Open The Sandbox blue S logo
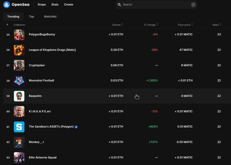The image size is (231, 165). coord(19,127)
